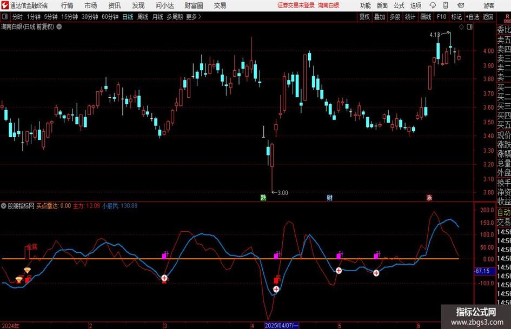
Task: Switch to 15分钟 period tab
Action: pos(70,17)
